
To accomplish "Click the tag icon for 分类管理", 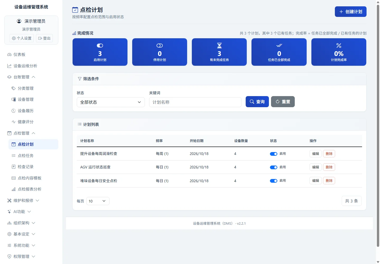I will click(x=14, y=88).
